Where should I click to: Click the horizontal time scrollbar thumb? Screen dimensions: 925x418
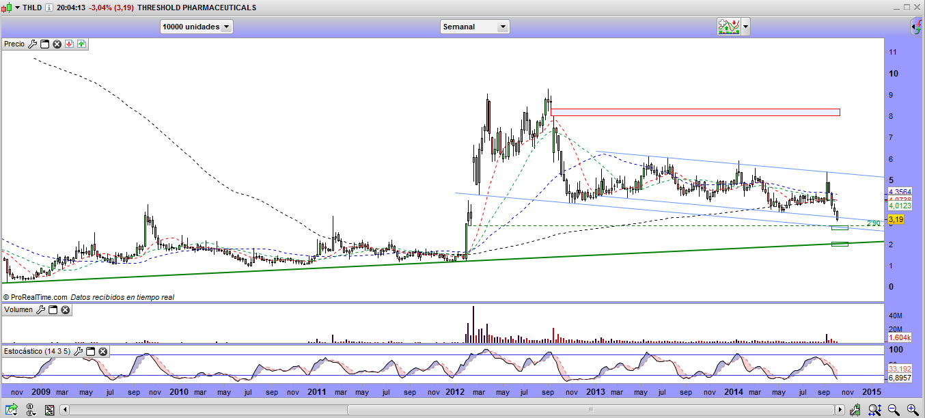(x=592, y=410)
